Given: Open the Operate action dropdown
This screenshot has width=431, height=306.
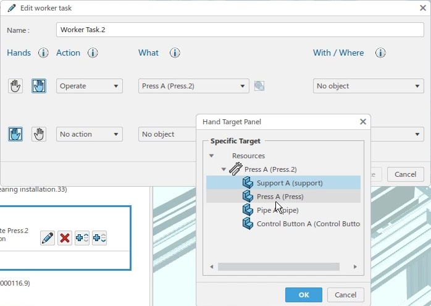Looking at the screenshot, I should 90,86.
